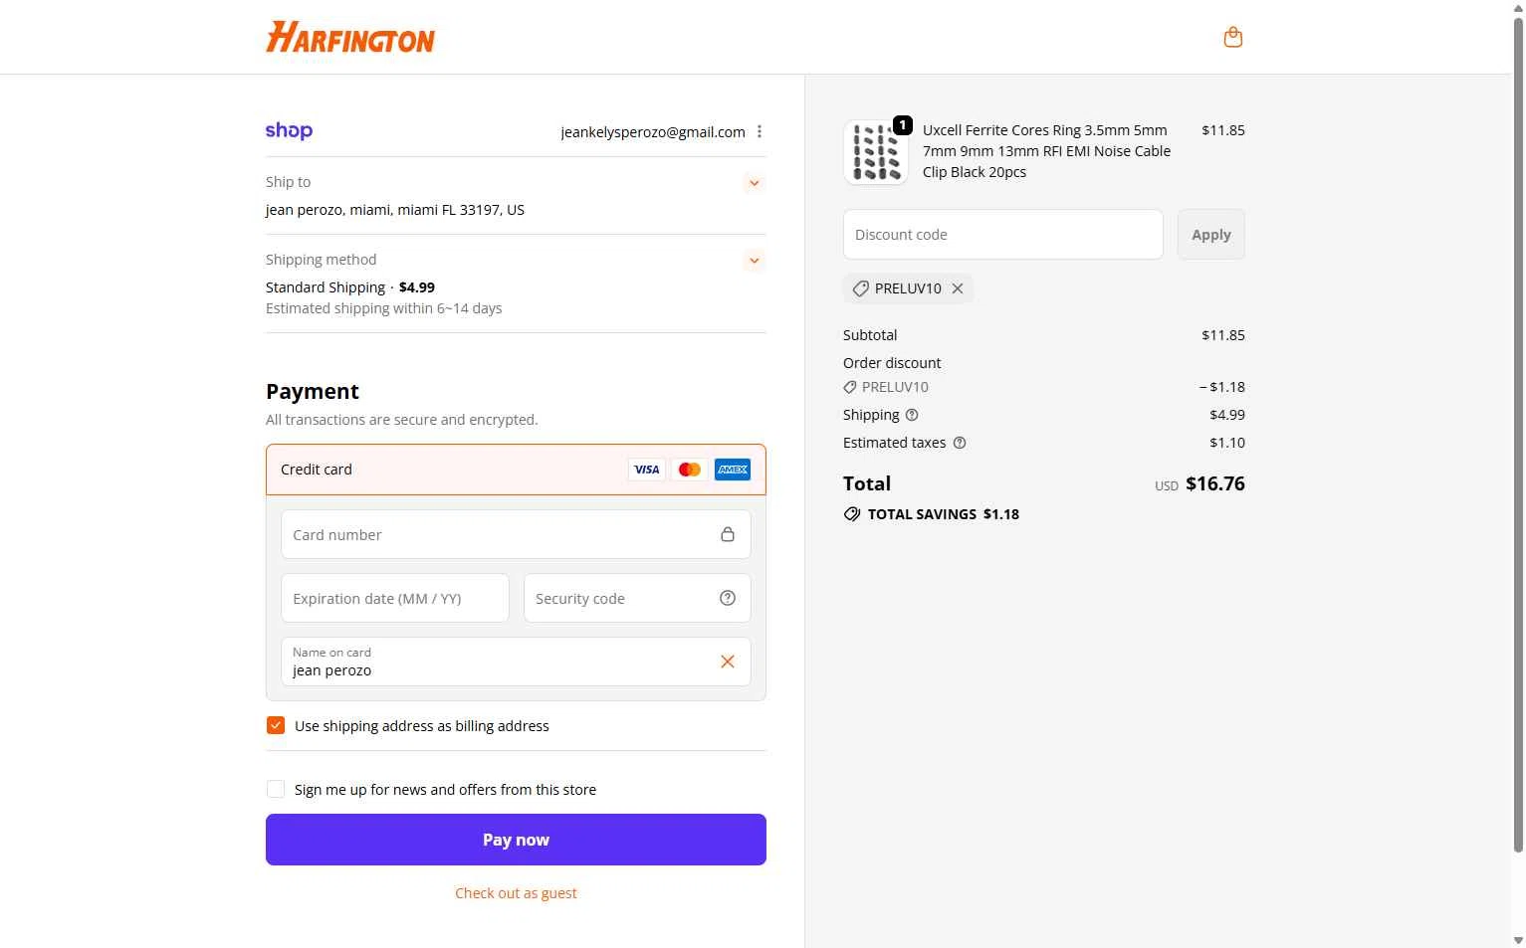1526x948 pixels.
Task: Click the Name on card field
Action: 516,662
